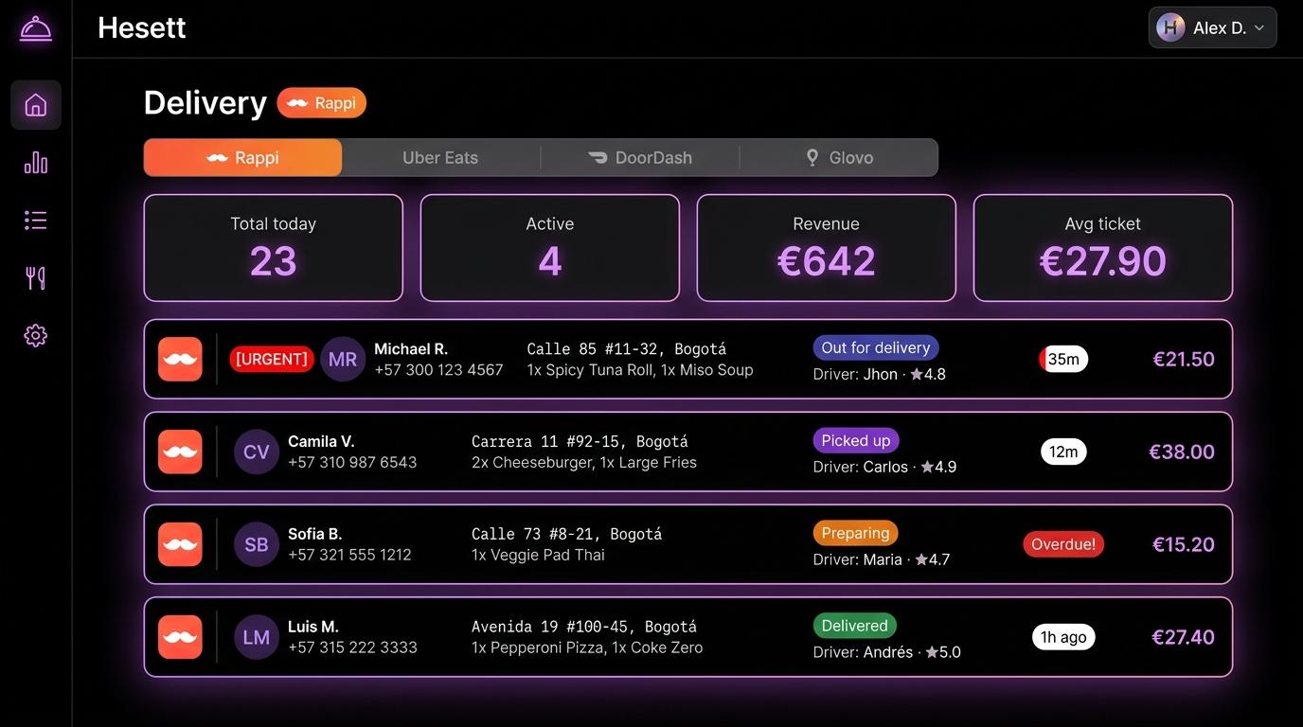Click the 1h ago time pill
Image resolution: width=1303 pixels, height=727 pixels.
pyautogui.click(x=1063, y=637)
